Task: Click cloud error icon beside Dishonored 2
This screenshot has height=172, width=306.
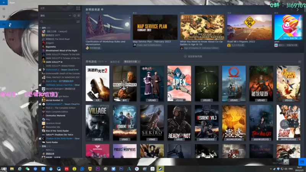Action: pos(40,70)
